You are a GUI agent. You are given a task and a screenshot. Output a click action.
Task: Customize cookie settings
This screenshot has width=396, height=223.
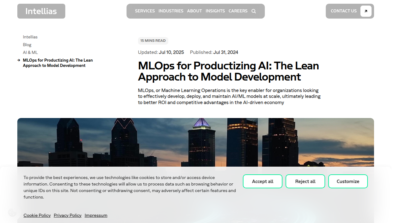click(348, 181)
